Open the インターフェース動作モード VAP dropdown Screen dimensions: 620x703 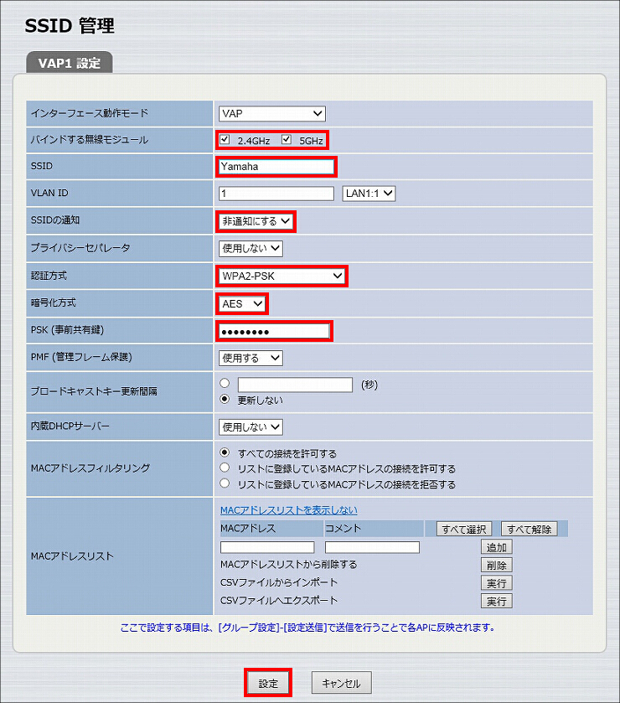click(272, 113)
